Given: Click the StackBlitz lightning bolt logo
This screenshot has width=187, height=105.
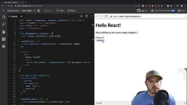Looking at the screenshot, I should (x=4, y=10).
